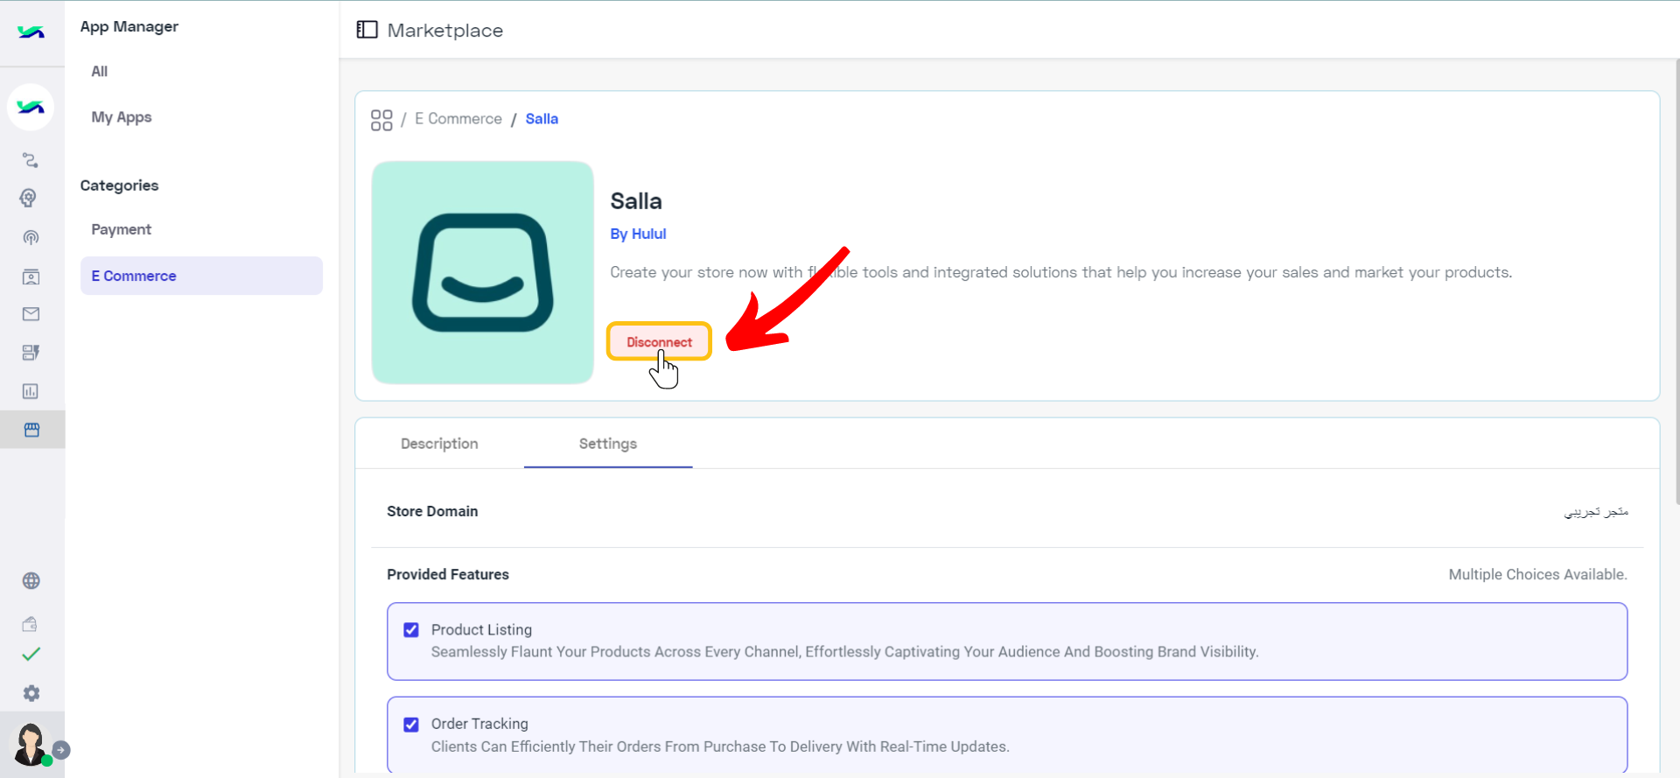Viewport: 1680px width, 778px height.
Task: Click the Provided Features heading
Action: [x=448, y=574]
